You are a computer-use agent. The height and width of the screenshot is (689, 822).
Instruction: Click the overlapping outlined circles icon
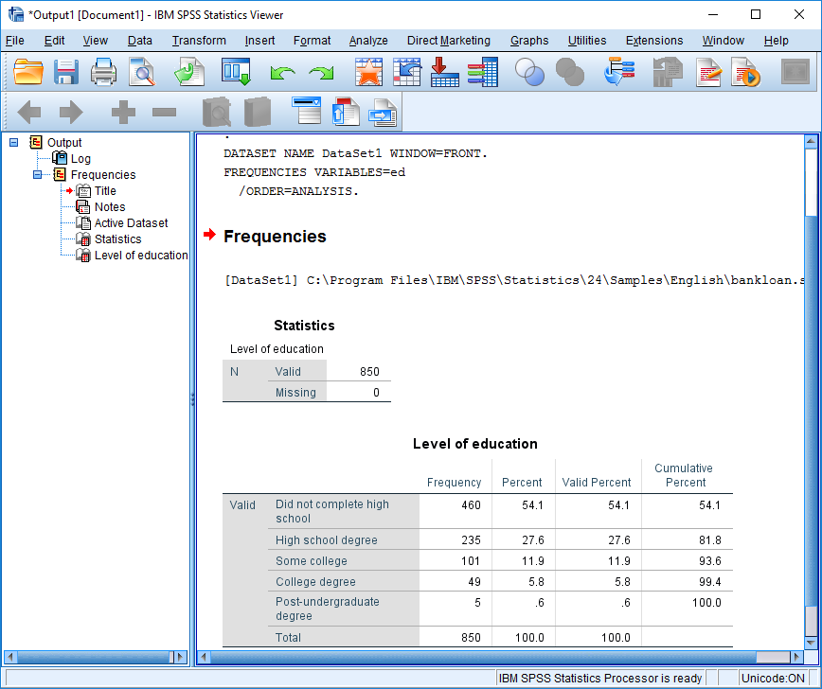pyautogui.click(x=529, y=72)
